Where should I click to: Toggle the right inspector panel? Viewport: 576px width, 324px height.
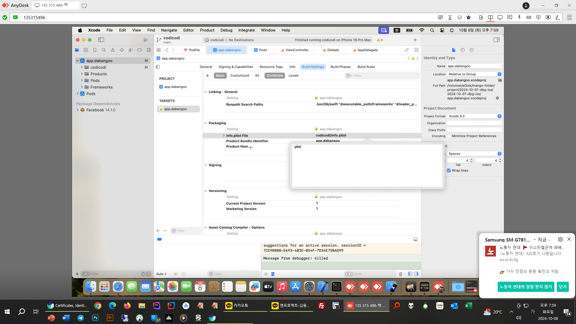click(496, 40)
